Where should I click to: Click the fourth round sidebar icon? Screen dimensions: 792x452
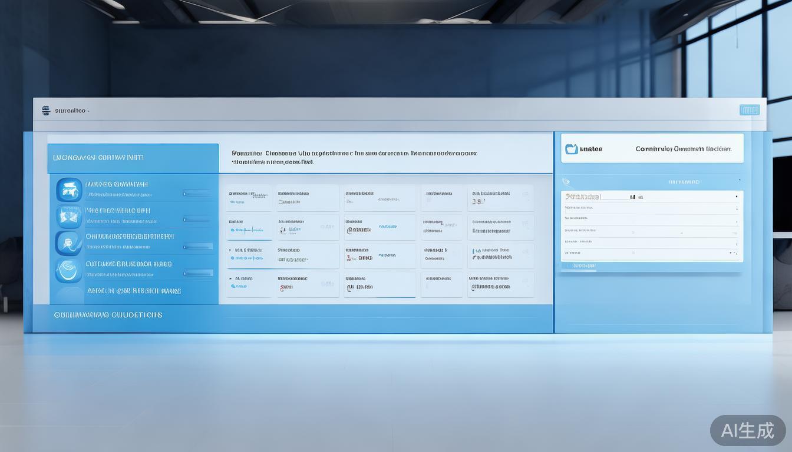pyautogui.click(x=68, y=270)
